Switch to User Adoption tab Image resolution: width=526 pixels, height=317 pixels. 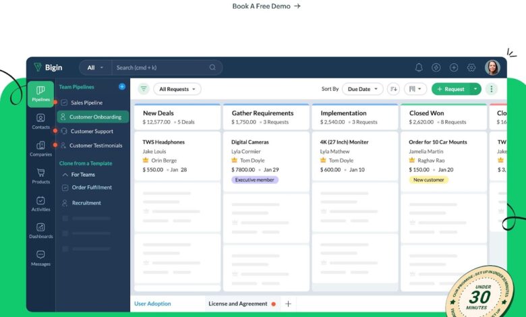(152, 304)
